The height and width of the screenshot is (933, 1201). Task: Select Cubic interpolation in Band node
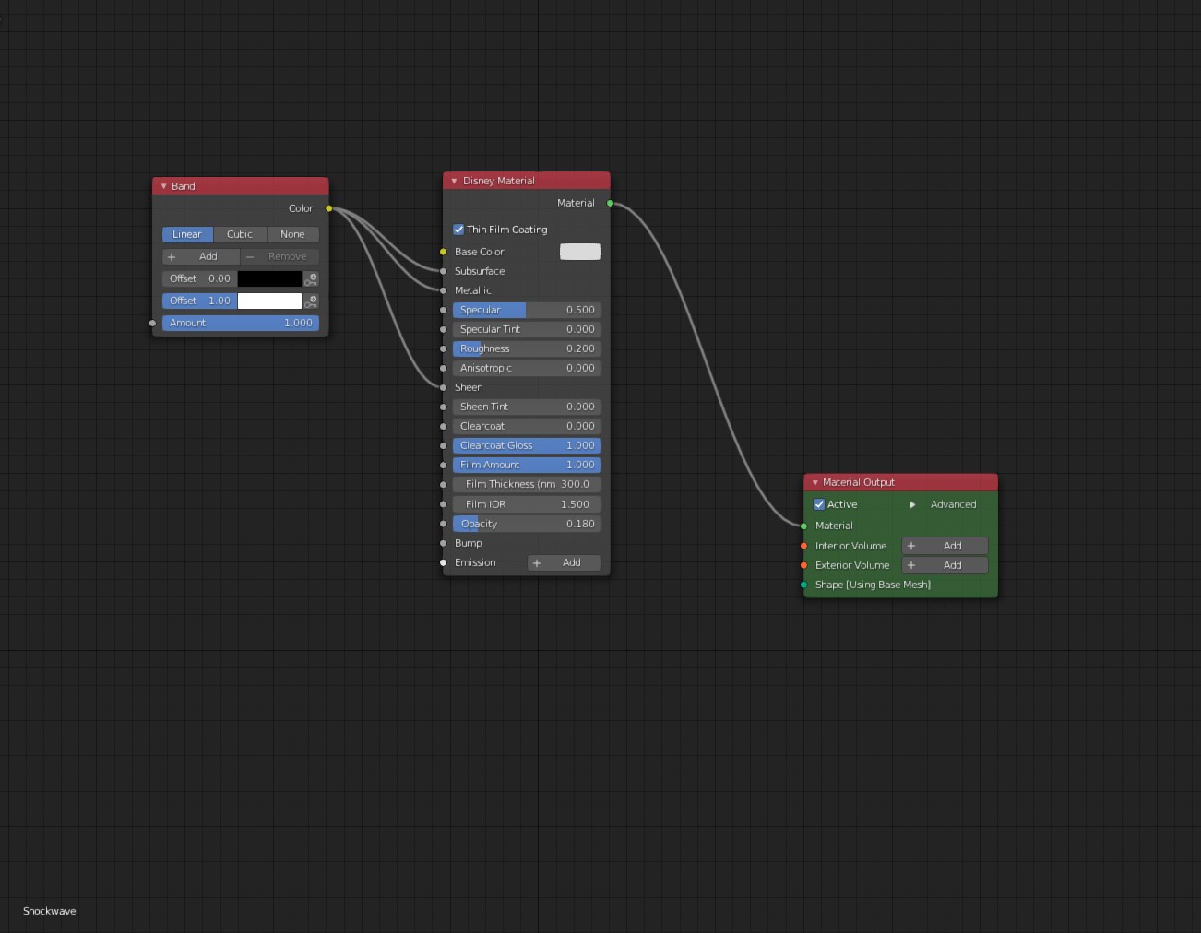click(x=240, y=234)
